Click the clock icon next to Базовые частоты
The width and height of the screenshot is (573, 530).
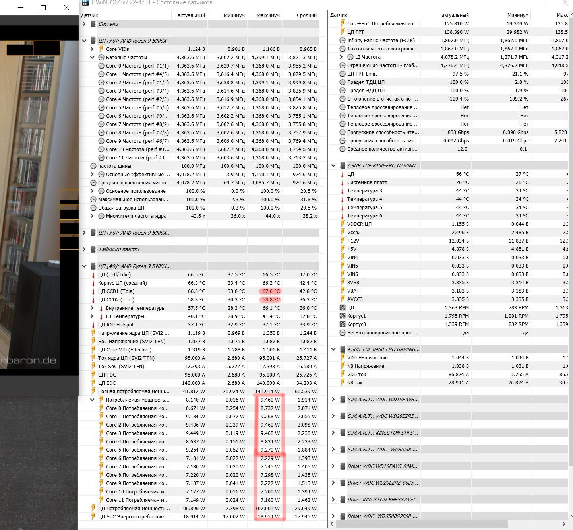(101, 57)
